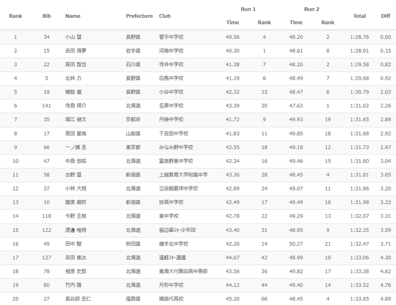Image resolution: width=396 pixels, height=305 pixels.
Task: Click the club 東中学校
Action: (x=169, y=216)
